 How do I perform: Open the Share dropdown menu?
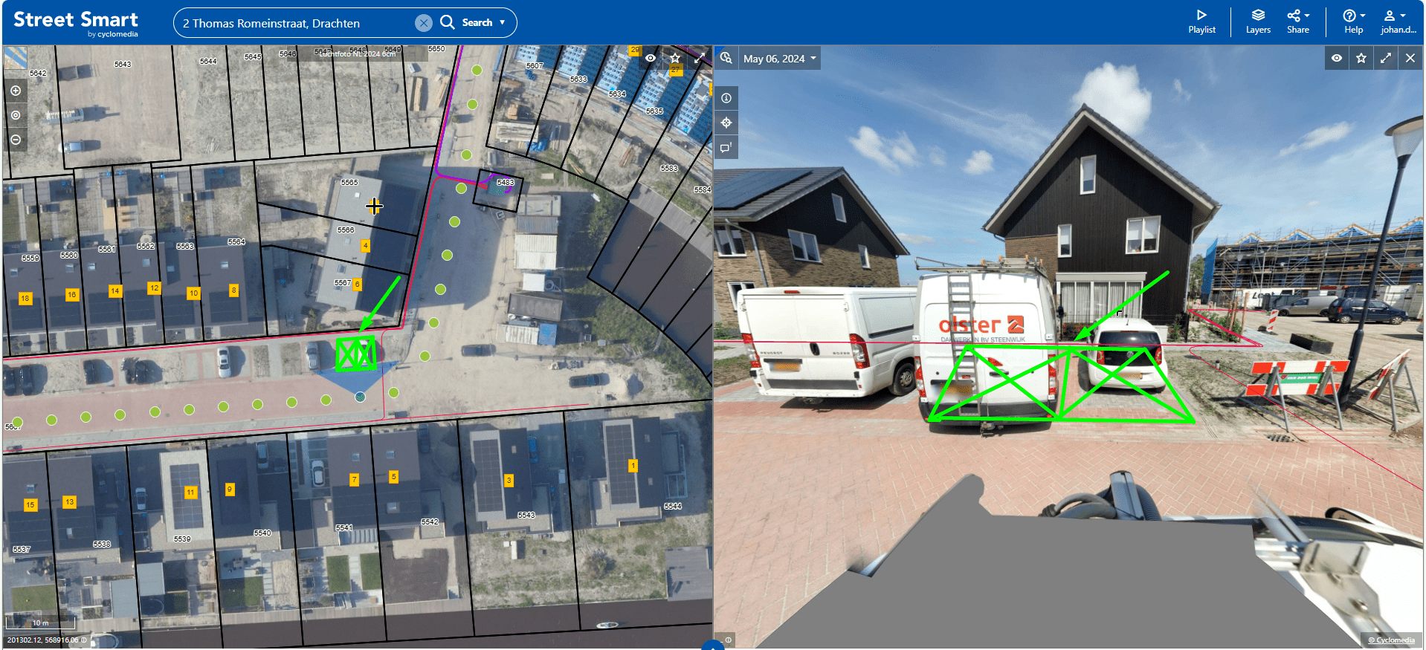click(1298, 22)
